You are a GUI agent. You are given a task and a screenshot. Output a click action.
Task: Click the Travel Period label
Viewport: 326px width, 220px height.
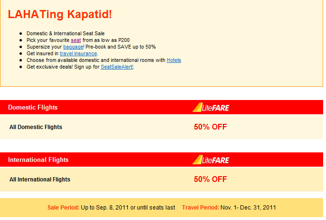201,208
